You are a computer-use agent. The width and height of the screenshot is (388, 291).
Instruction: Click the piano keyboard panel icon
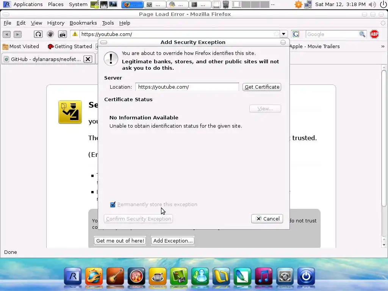pyautogui.click(x=104, y=5)
